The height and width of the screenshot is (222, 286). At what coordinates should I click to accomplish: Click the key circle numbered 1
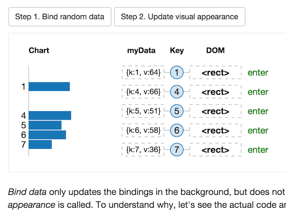pos(177,73)
